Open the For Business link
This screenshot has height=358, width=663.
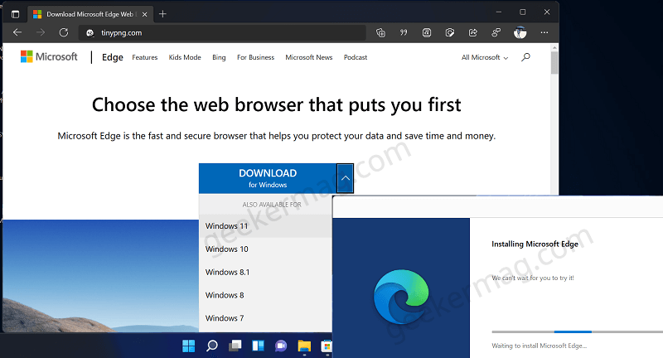pyautogui.click(x=255, y=57)
